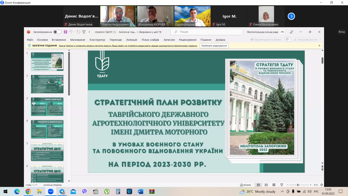The image size is (348, 196).
Task: Click the Увімкнути редагування button
Action: pos(214,46)
